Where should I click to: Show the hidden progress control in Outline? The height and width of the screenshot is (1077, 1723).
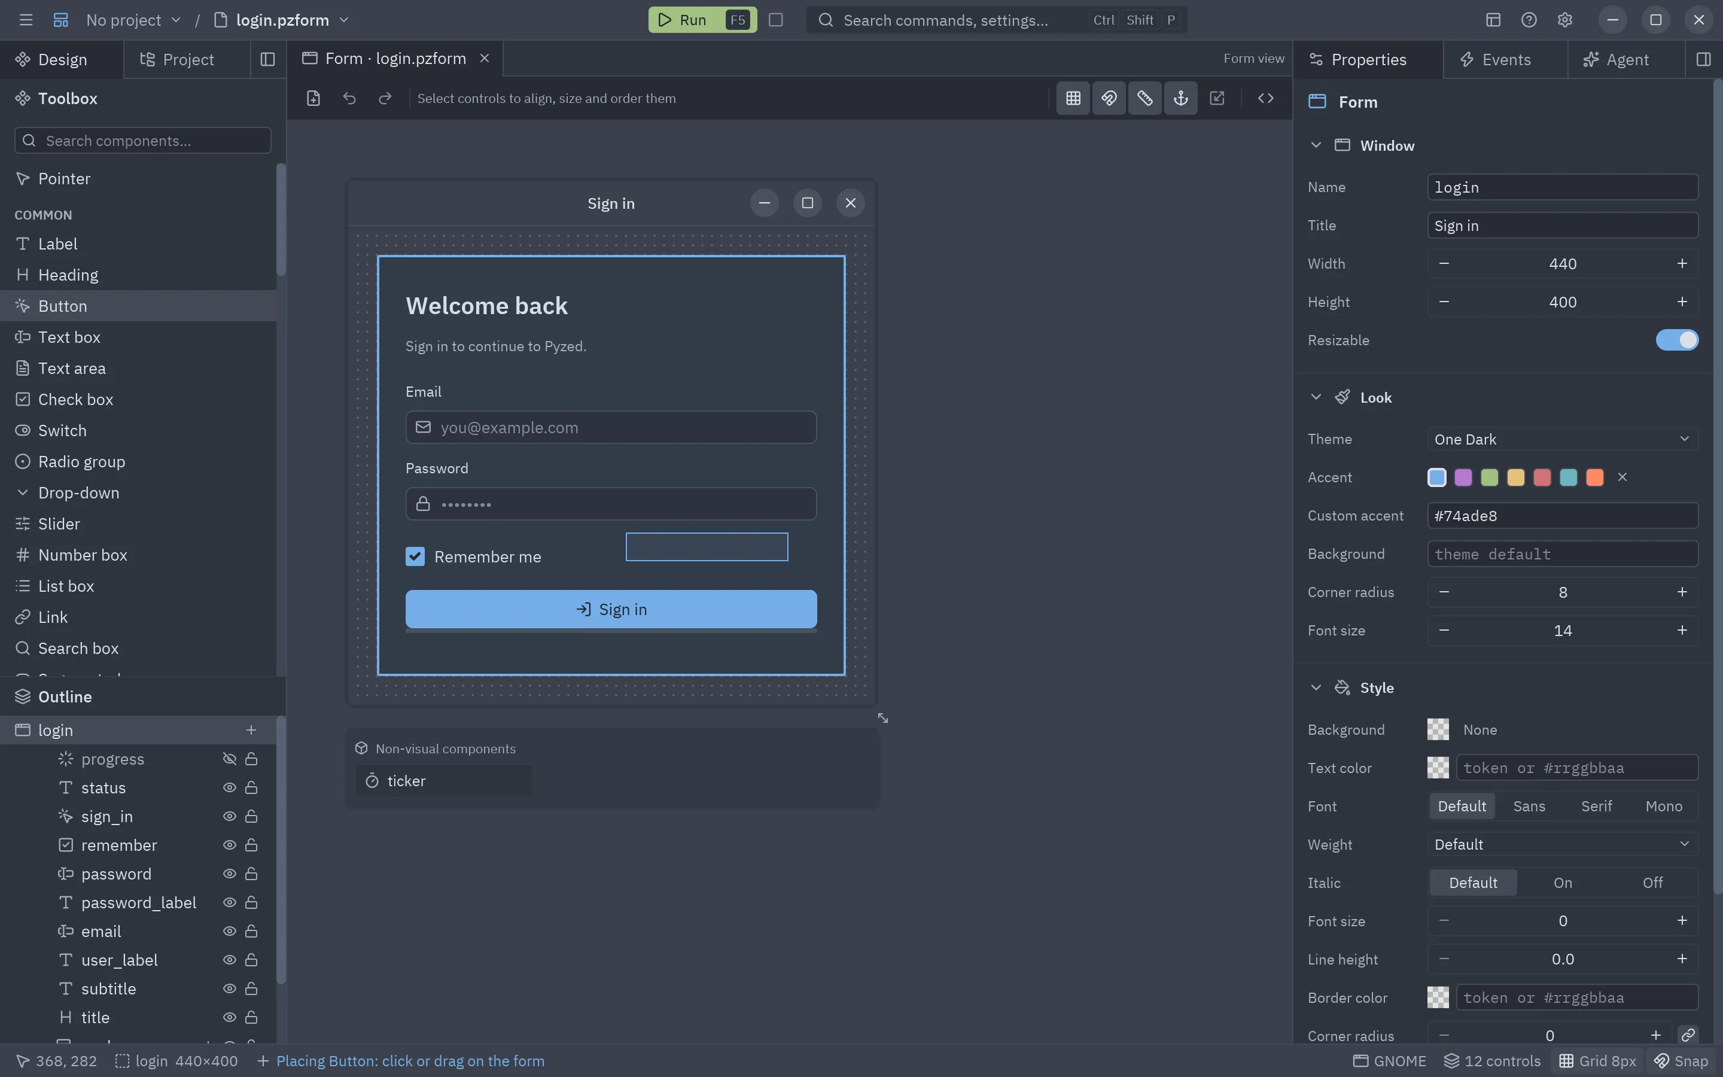click(229, 759)
